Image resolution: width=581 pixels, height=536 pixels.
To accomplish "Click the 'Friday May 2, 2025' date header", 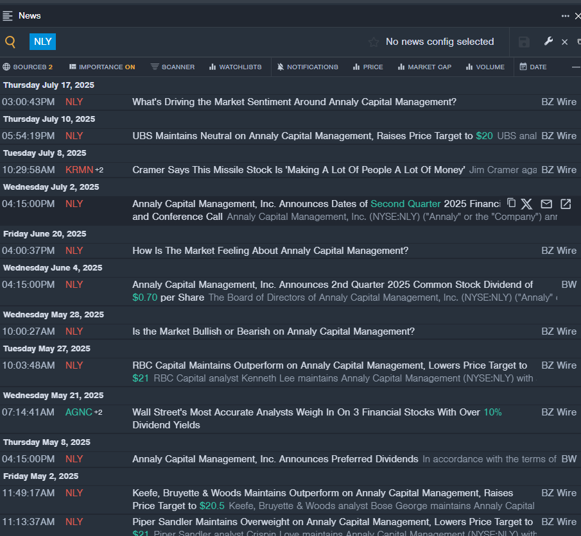I will pyautogui.click(x=40, y=476).
